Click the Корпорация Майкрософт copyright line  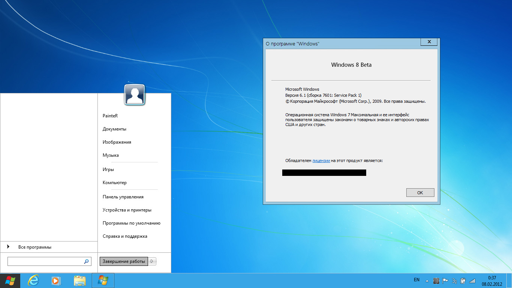pos(355,101)
